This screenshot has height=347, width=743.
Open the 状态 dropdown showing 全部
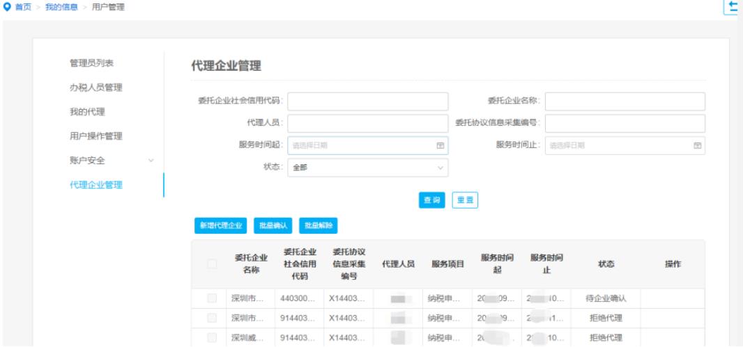pyautogui.click(x=367, y=168)
